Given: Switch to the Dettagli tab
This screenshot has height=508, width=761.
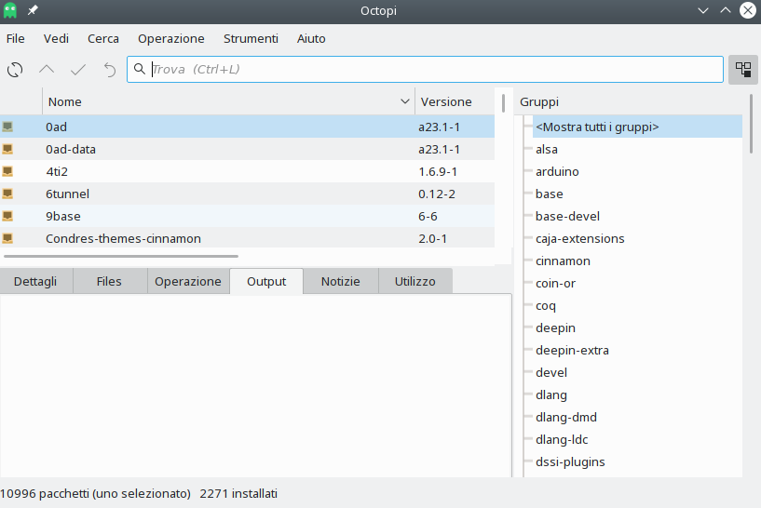Looking at the screenshot, I should pos(35,281).
